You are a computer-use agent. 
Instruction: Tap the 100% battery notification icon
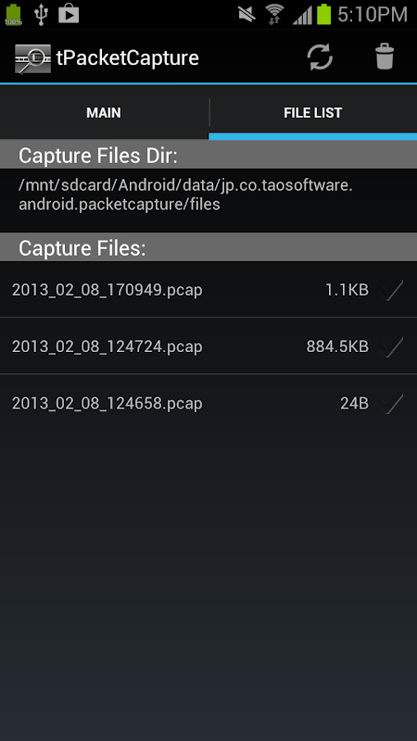[13, 14]
